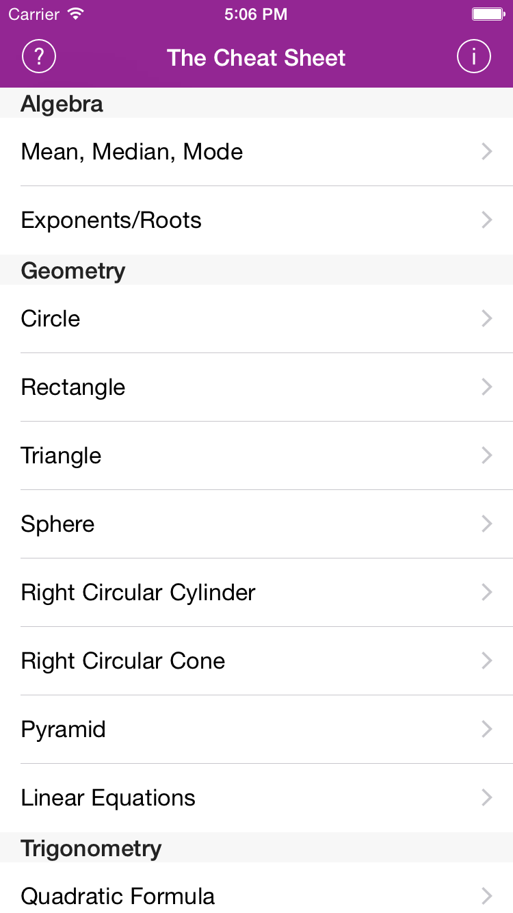This screenshot has width=513, height=913.
Task: Tap the Geometry section header
Action: [73, 271]
